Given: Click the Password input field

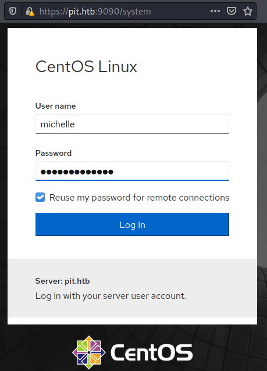Looking at the screenshot, I should (x=132, y=171).
